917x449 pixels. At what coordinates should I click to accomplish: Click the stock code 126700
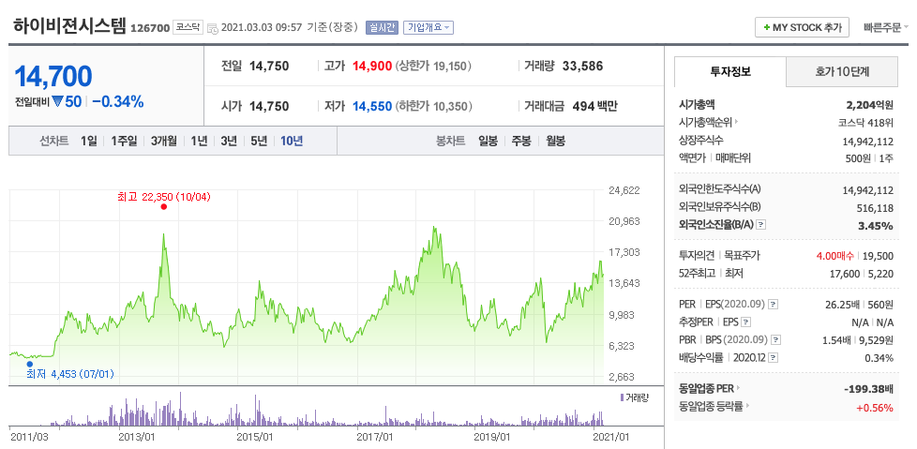pyautogui.click(x=150, y=28)
